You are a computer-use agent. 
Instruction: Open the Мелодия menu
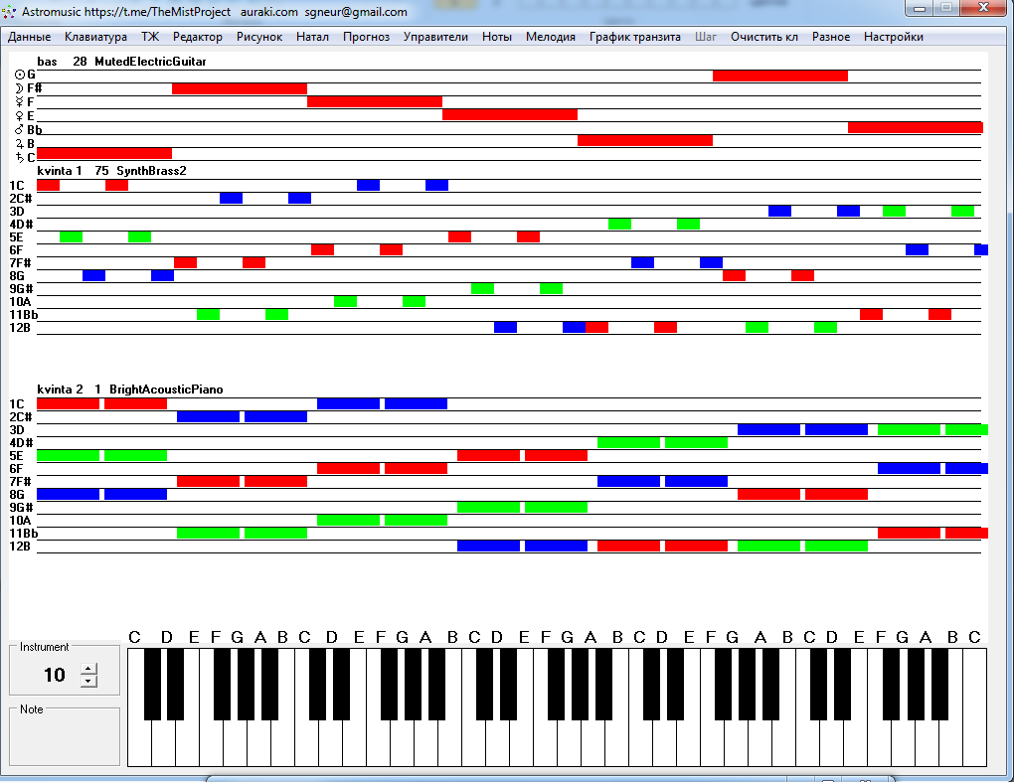[x=550, y=37]
